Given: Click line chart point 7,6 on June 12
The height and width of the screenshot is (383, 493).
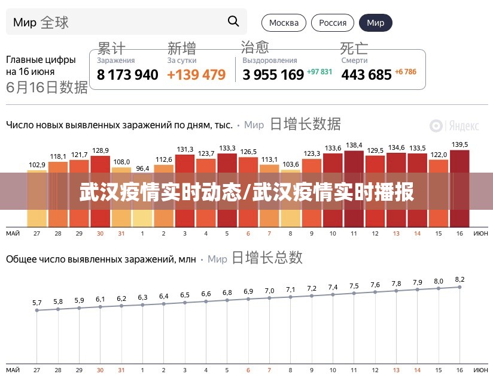Looking at the screenshot, I should coord(375,292).
